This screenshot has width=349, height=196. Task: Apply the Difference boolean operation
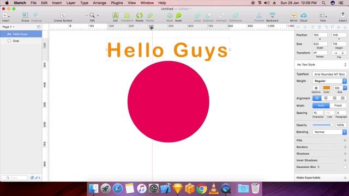pyautogui.click(x=235, y=15)
